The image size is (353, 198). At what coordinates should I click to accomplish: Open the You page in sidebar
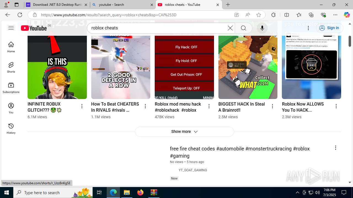[11, 108]
